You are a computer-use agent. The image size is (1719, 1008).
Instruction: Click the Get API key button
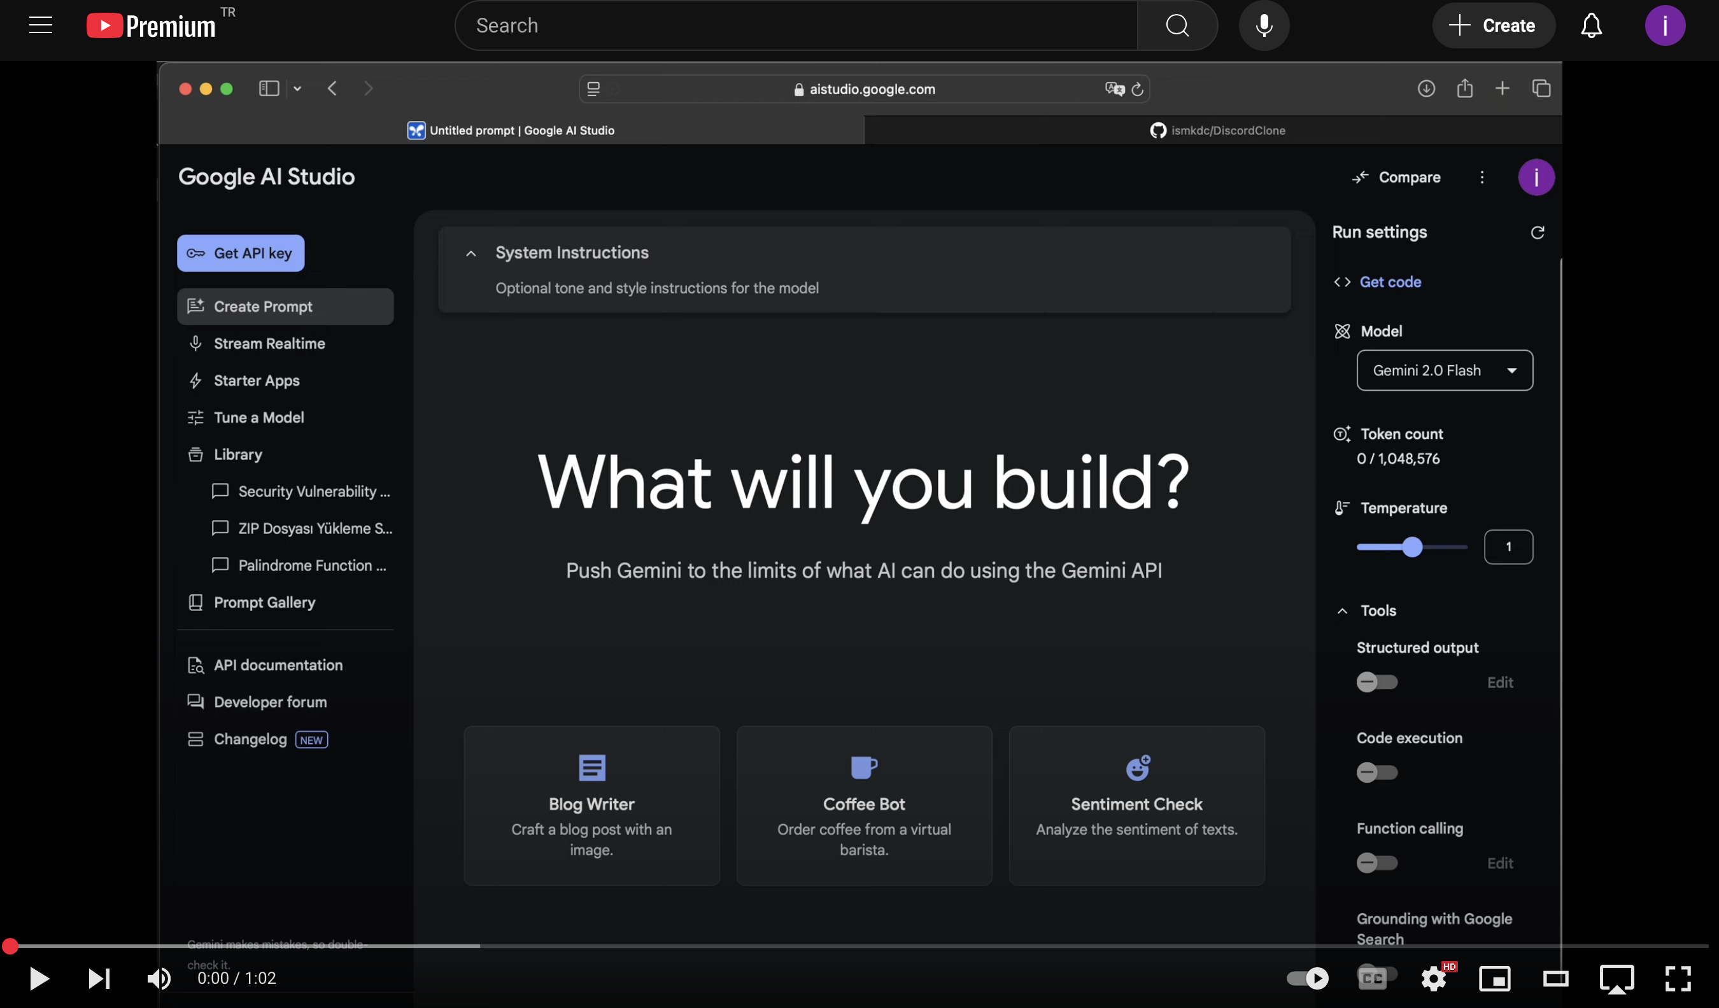(240, 253)
